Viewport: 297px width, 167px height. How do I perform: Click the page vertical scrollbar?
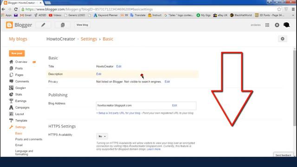click(x=295, y=88)
